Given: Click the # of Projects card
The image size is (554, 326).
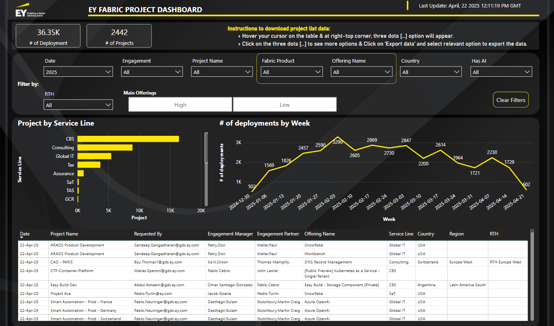Looking at the screenshot, I should click(x=119, y=36).
